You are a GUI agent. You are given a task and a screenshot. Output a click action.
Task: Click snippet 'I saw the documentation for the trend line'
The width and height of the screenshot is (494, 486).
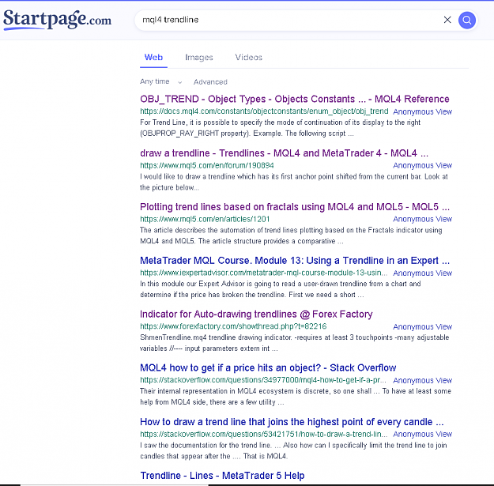point(293,450)
